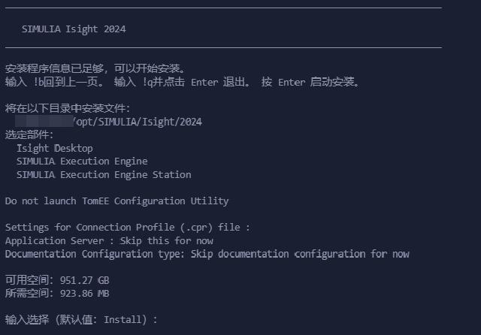Image resolution: width=481 pixels, height=335 pixels.
Task: Click the !q quit instruction text
Action: point(183,82)
